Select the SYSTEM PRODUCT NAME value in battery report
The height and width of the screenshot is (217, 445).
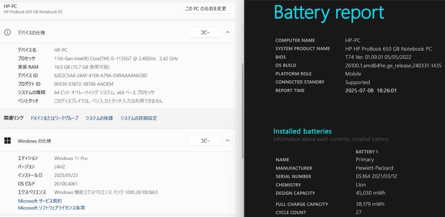[x=389, y=49]
